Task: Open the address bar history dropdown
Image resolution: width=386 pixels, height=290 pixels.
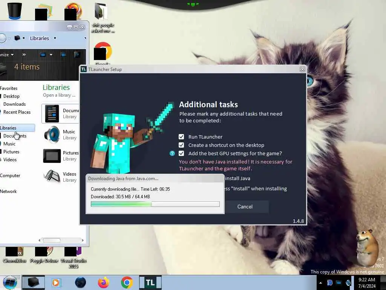Action: coord(85,38)
